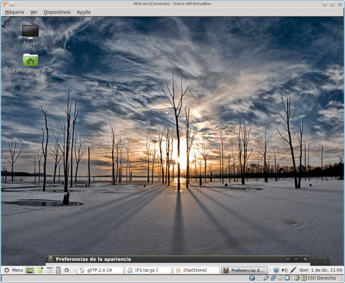345x283 pixels.
Task: Open the Ayuda menu
Action: point(83,12)
